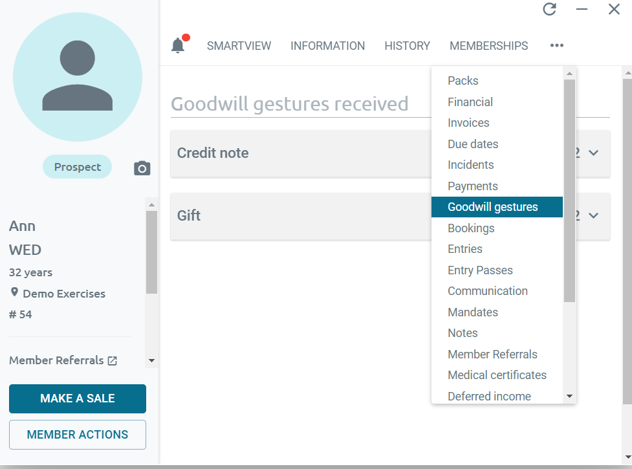Click the MEMBER ACTIONS button
Viewport: 632px width, 469px height.
click(x=78, y=435)
